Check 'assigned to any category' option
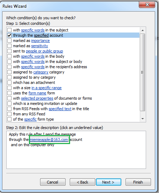The width and height of the screenshot is (159, 193). tap(9, 77)
